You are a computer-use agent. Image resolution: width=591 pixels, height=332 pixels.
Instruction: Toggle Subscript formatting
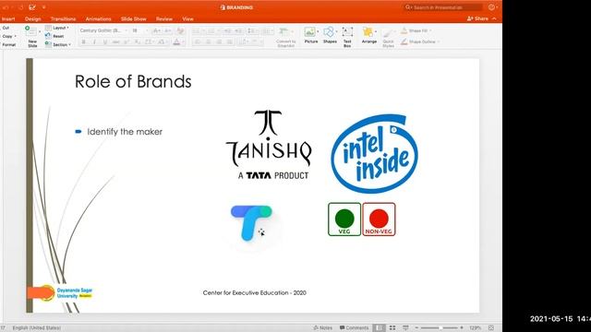138,41
